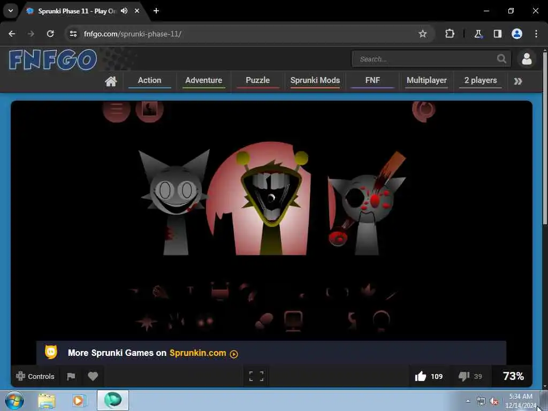Pick the bracket-shaped sound icon
The width and height of the screenshot is (548, 411).
[x=337, y=292]
